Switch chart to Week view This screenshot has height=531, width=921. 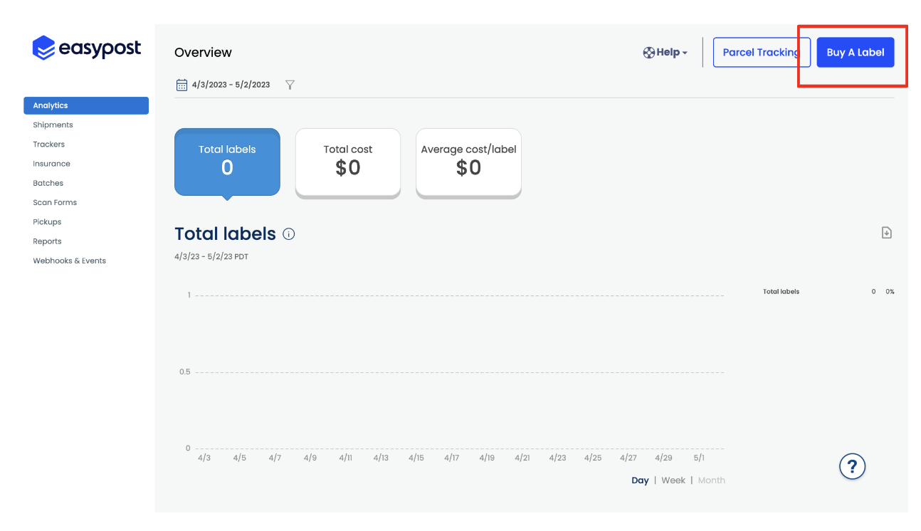click(673, 480)
